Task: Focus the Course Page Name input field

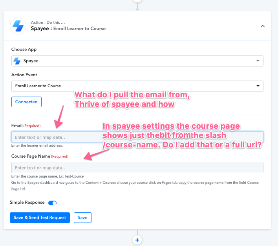Action: click(137, 168)
